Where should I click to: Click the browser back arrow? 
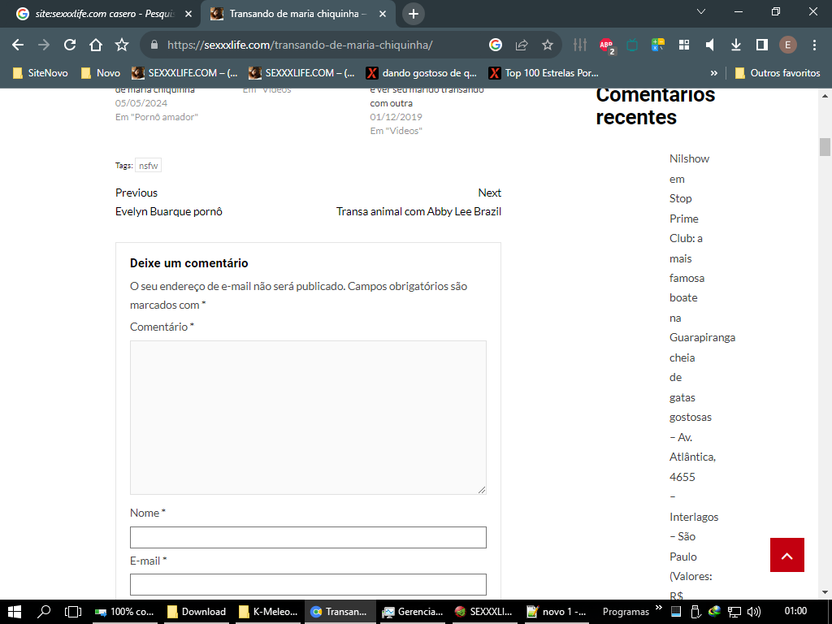coord(18,45)
